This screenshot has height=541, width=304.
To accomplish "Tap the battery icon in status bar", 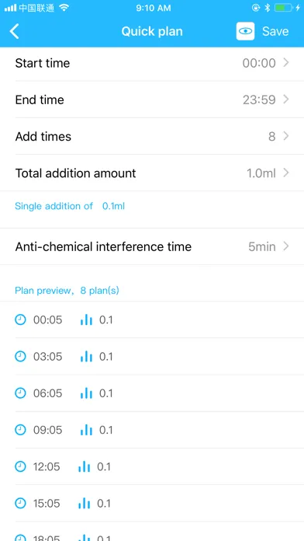I will (x=283, y=8).
